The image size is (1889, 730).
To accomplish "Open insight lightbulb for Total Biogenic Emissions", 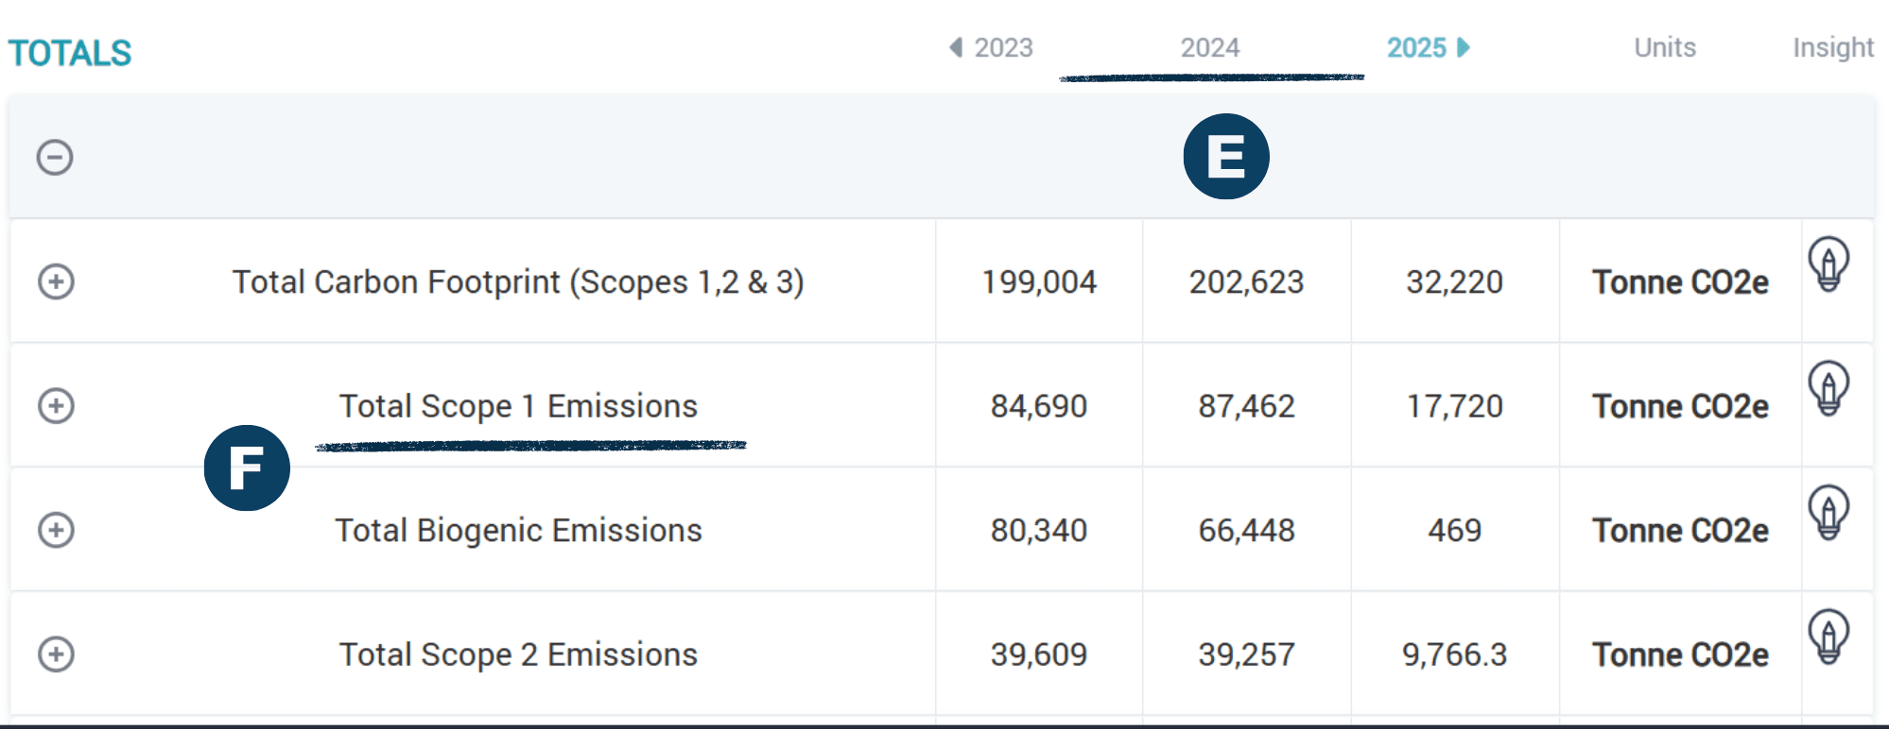I will pyautogui.click(x=1828, y=513).
